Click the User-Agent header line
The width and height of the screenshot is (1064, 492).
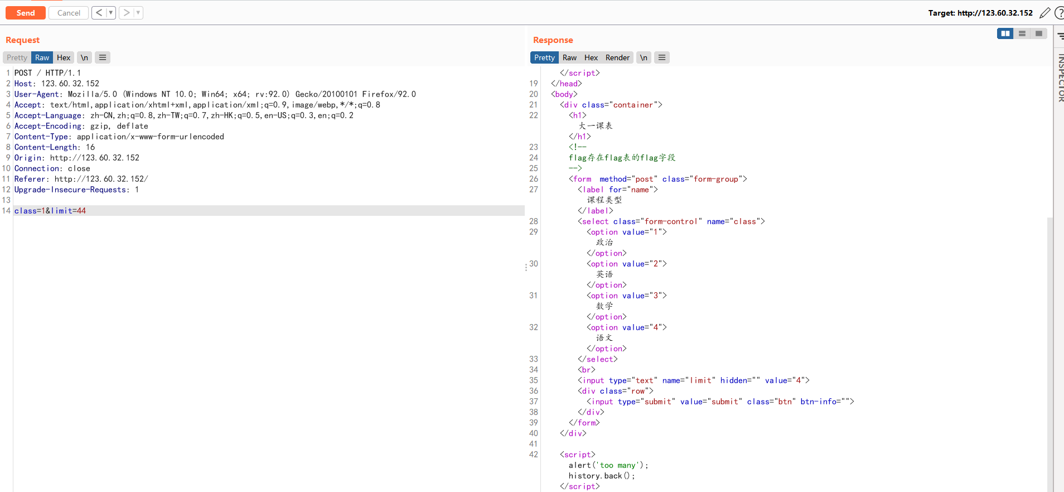215,94
